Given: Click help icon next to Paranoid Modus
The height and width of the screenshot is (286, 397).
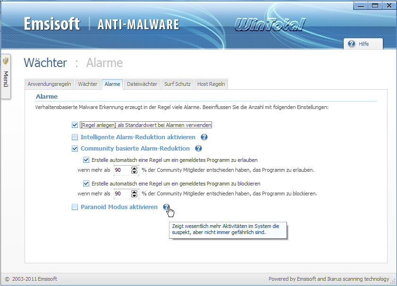Looking at the screenshot, I should [x=166, y=207].
